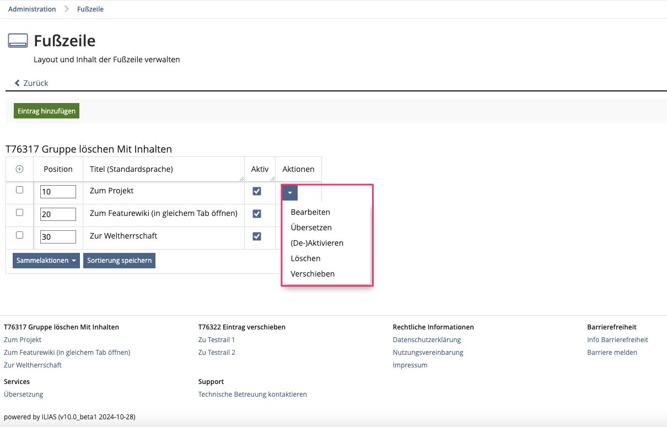Click (De-)Aktivieren menu entry
Screen dimensions: 667x427
[317, 243]
